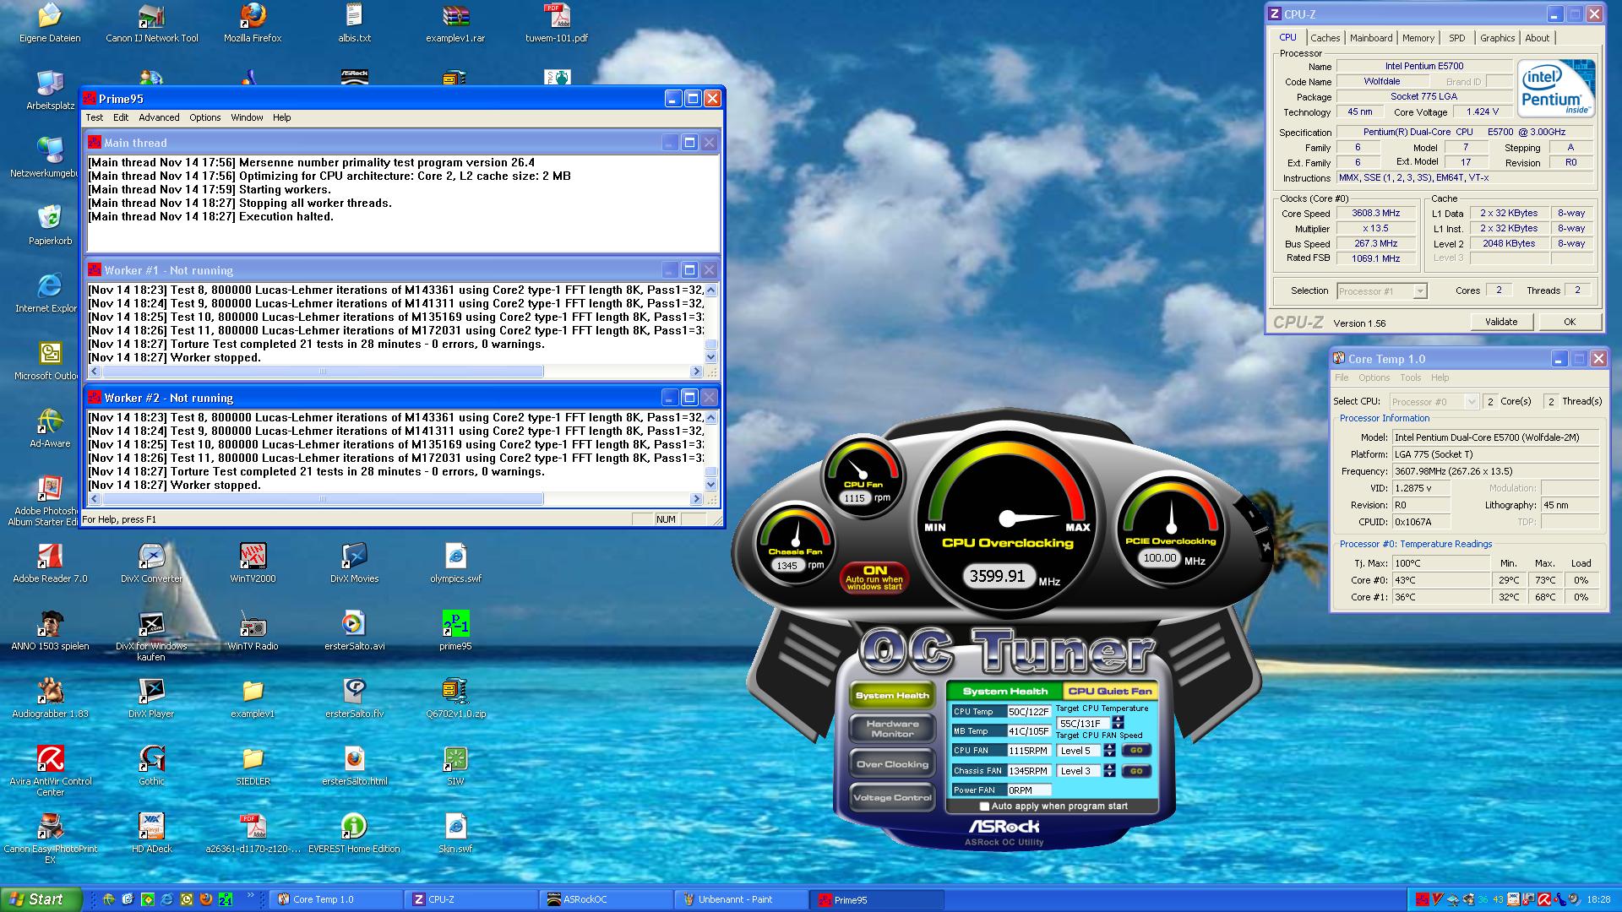The image size is (1622, 912).
Task: Increase Target CPU Temperature stepper up
Action: (x=1119, y=719)
